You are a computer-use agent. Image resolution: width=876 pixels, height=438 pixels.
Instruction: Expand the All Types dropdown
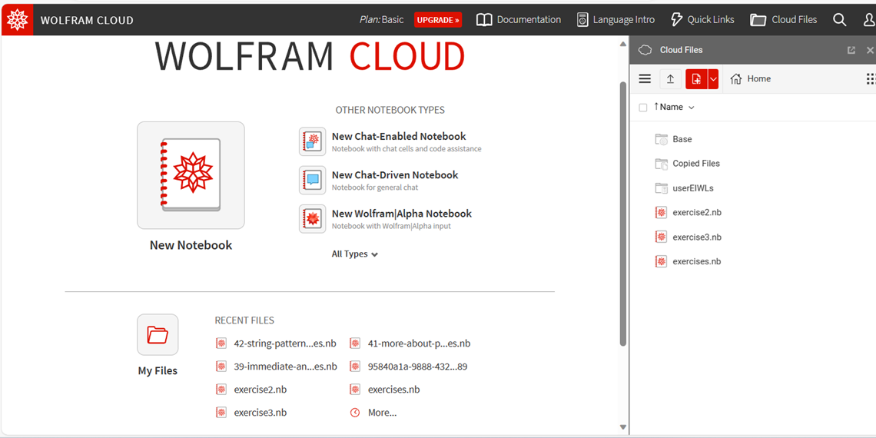click(x=355, y=254)
